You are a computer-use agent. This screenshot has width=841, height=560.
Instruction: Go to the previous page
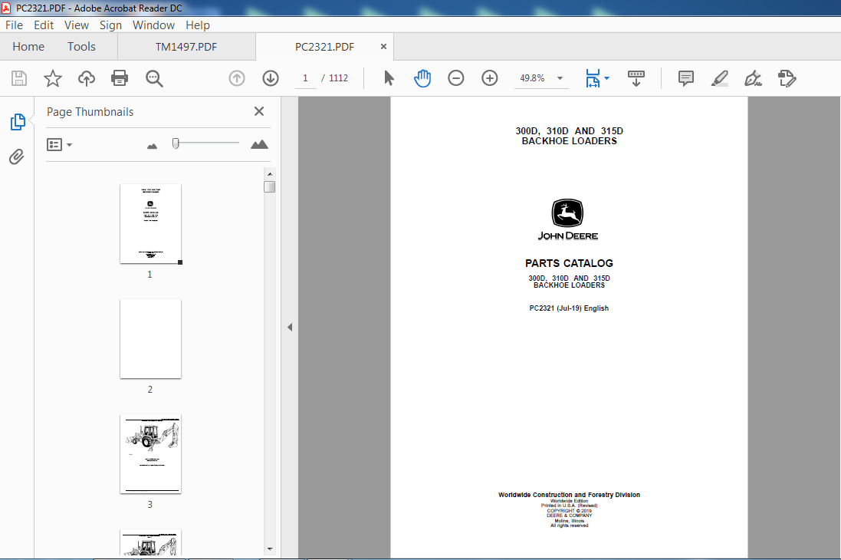237,78
